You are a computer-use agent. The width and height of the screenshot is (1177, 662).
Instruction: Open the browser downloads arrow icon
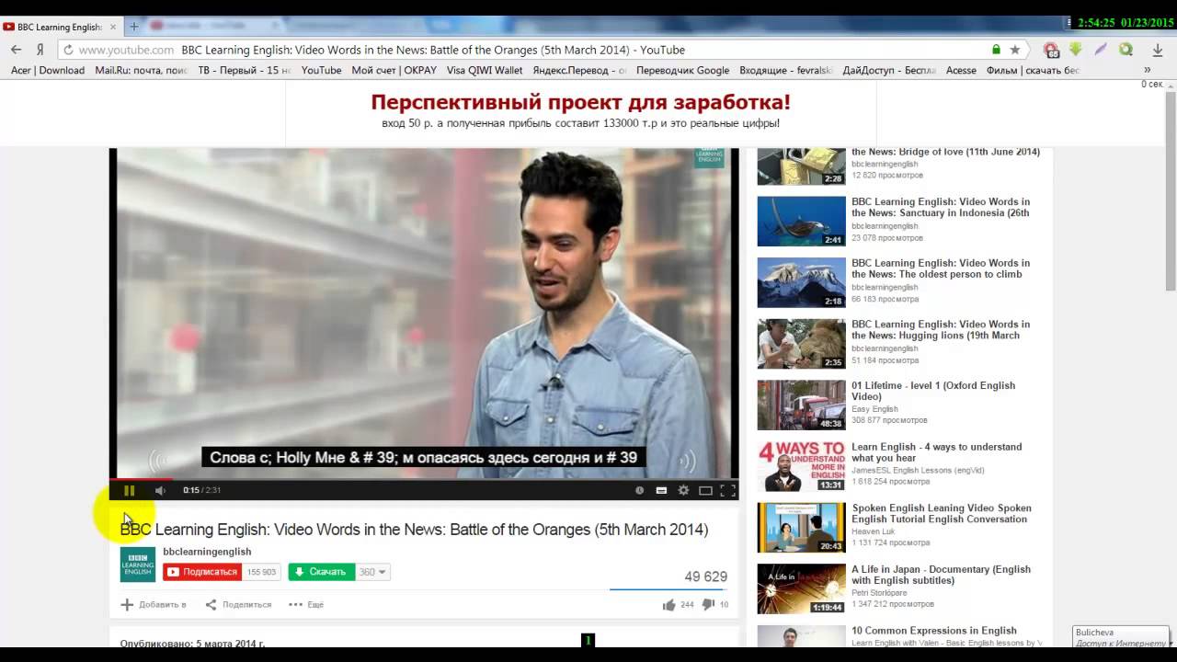[x=1159, y=50]
